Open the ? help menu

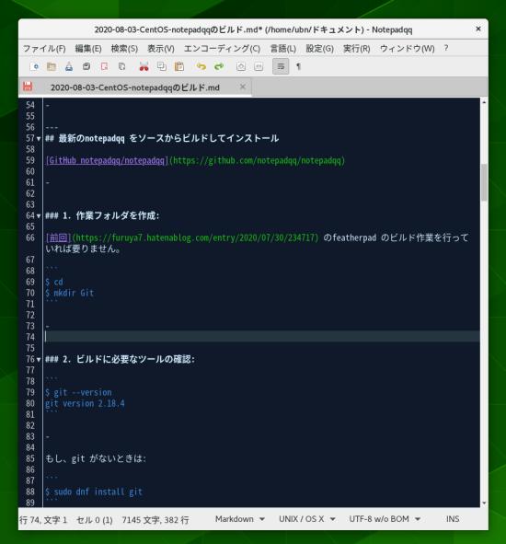click(x=446, y=48)
